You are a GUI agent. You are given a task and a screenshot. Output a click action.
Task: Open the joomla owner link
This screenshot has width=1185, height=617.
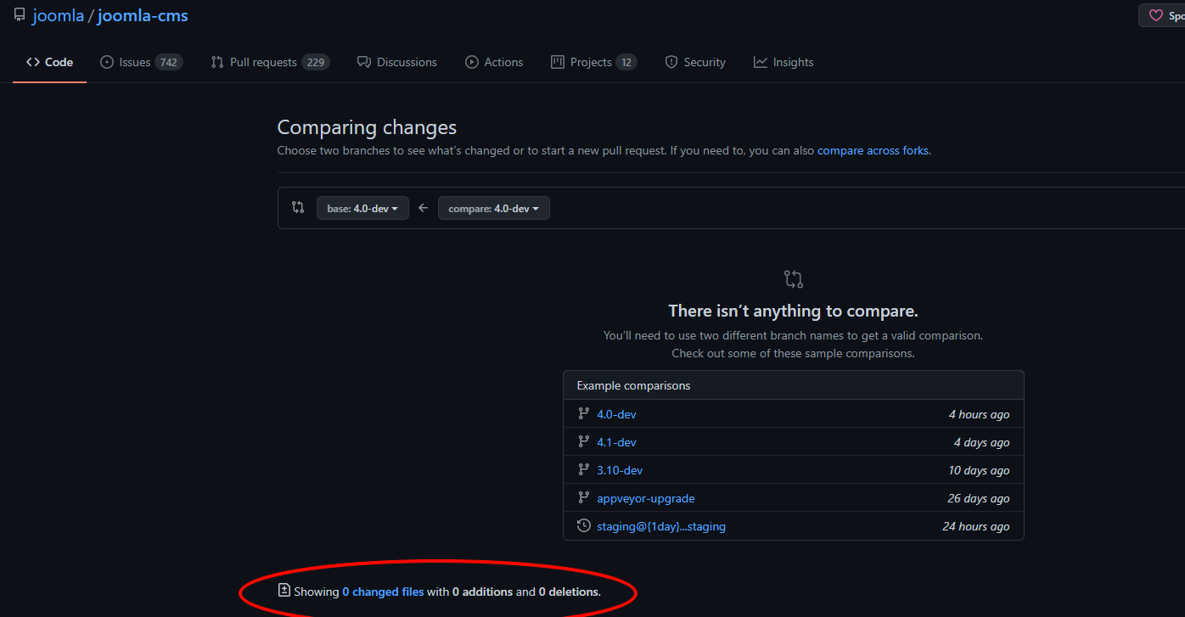58,15
